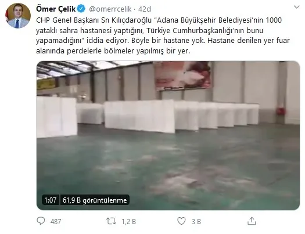
Task: Open the 42d timestamp link
Action: tap(145, 9)
